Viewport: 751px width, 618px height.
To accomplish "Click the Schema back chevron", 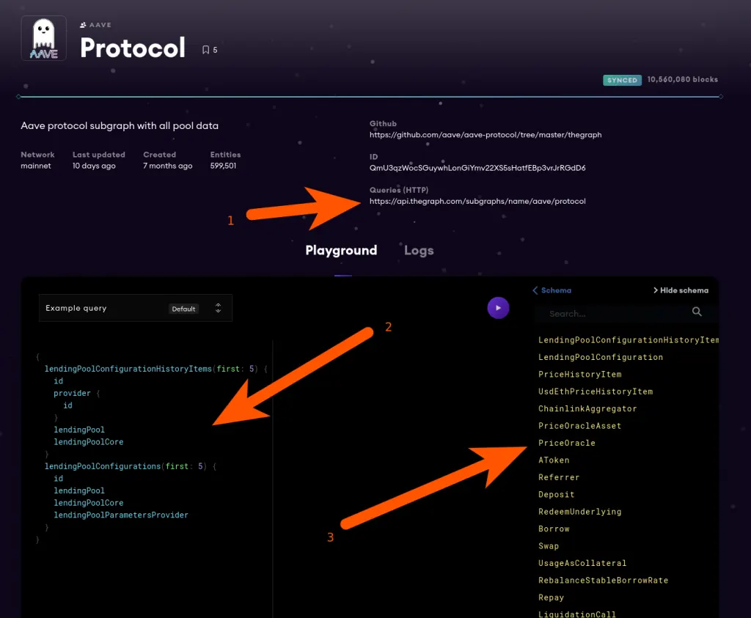I will (x=535, y=290).
